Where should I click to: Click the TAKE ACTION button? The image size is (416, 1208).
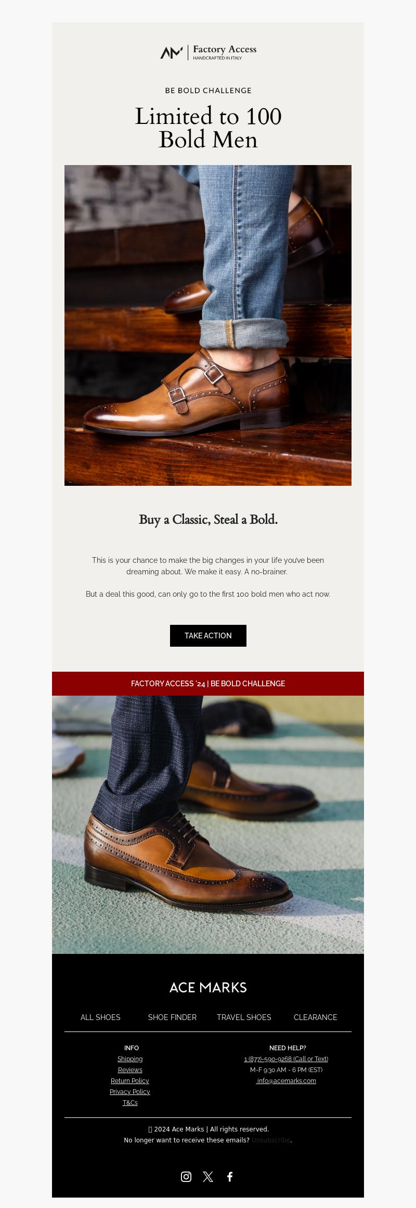point(208,636)
